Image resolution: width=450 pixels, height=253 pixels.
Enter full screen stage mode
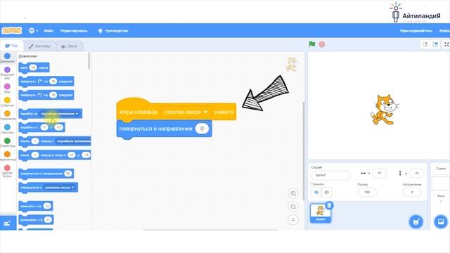(x=446, y=44)
